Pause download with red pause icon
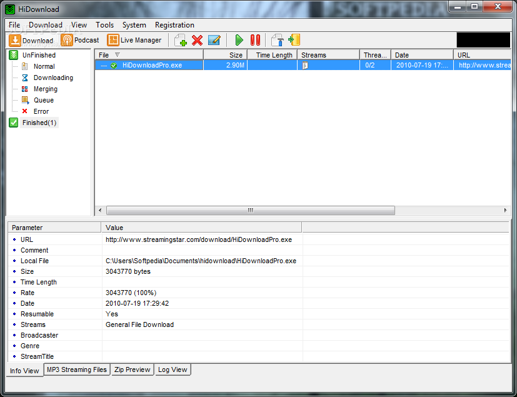 pos(255,40)
